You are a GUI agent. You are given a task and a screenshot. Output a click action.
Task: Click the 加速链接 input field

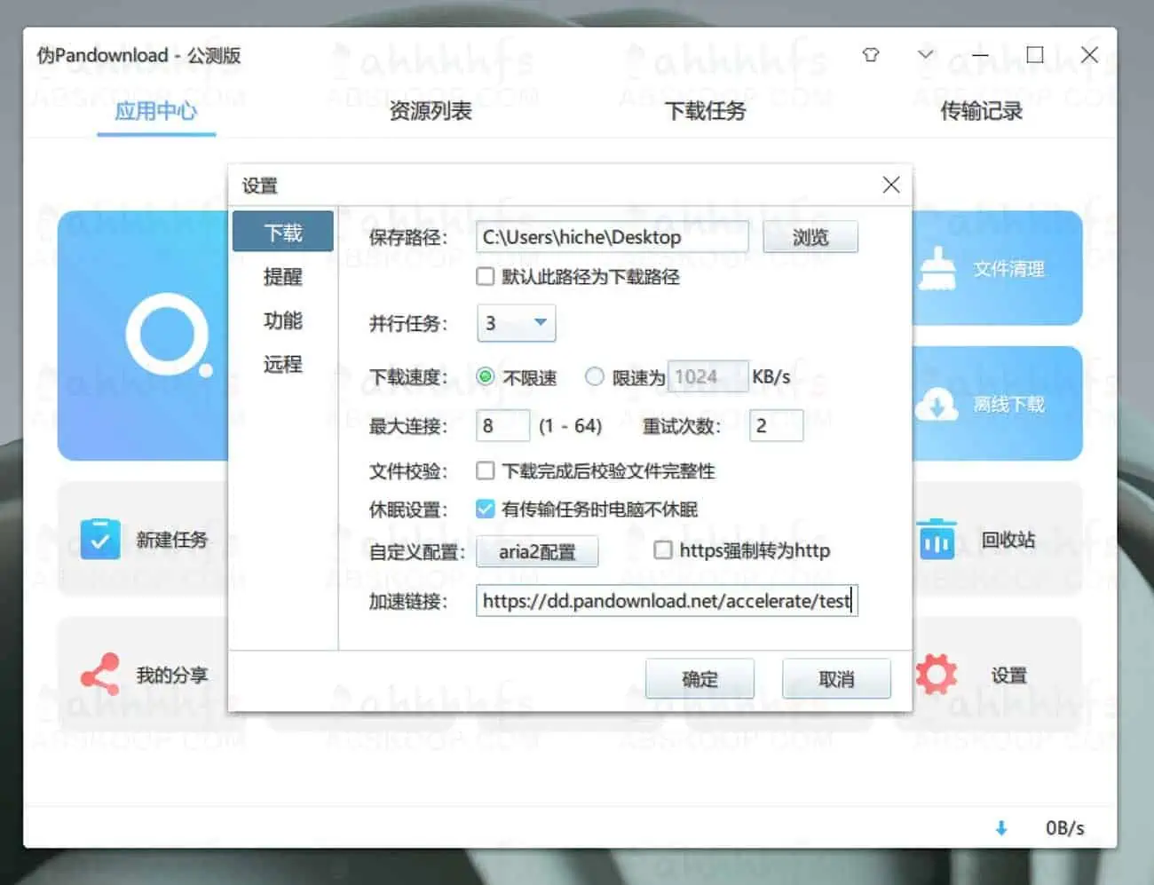(666, 601)
